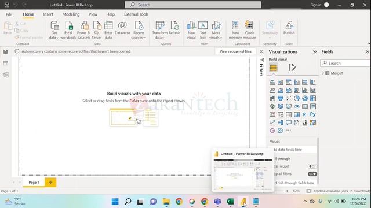This screenshot has width=371, height=208.
Task: Switch to the File menu
Action: coord(9,14)
